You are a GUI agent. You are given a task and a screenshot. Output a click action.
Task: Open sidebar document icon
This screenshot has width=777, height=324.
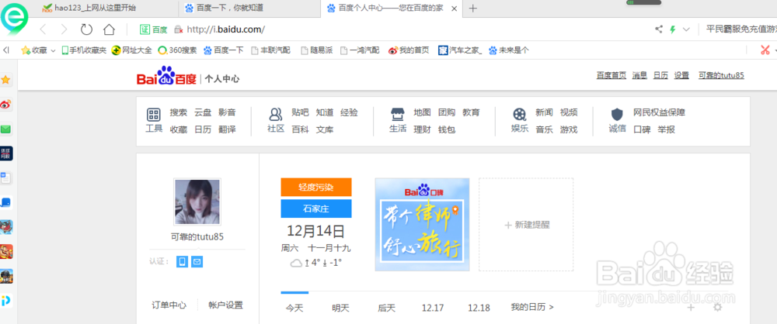click(x=6, y=178)
